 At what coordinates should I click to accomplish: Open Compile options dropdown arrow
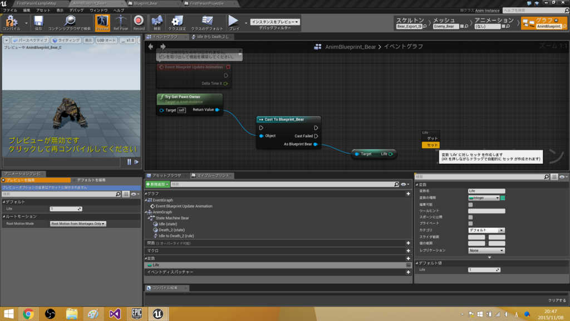point(26,23)
